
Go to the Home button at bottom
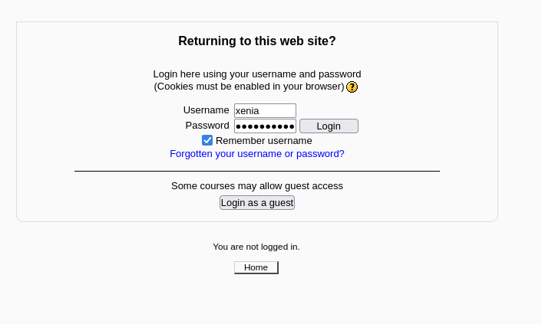pos(256,267)
